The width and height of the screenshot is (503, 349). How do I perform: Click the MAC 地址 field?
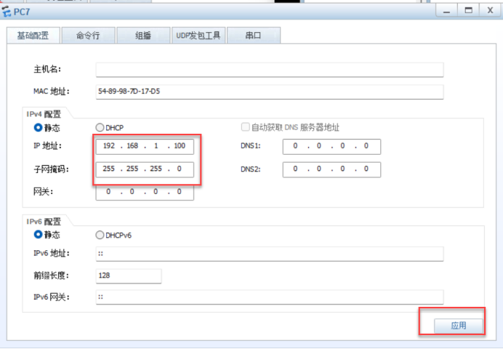[269, 92]
